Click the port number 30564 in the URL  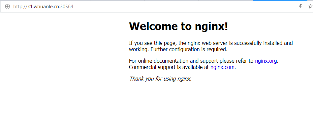click(66, 7)
